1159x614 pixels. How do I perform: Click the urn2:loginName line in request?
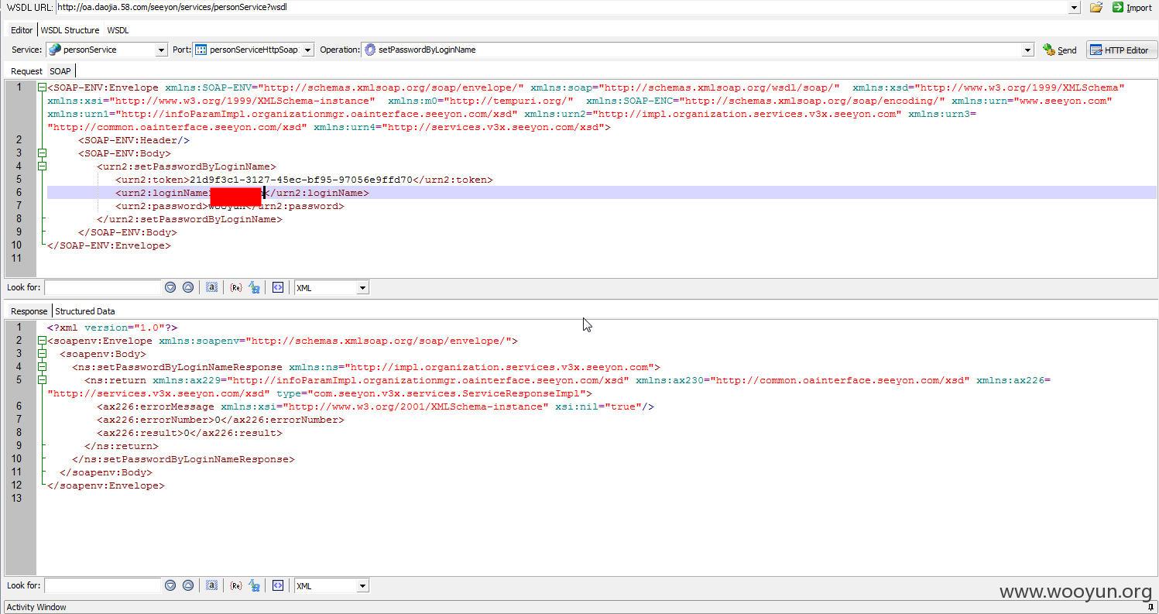602,193
